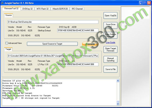Click the Save Drive Key button
Screen dimensions: 152x108
110,25
